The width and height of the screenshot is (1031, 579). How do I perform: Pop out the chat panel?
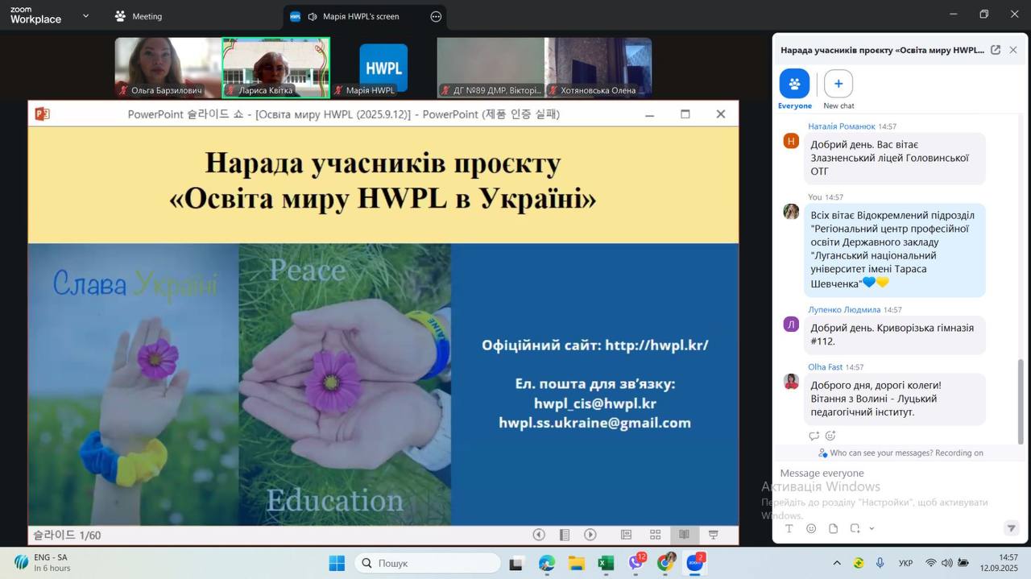996,50
